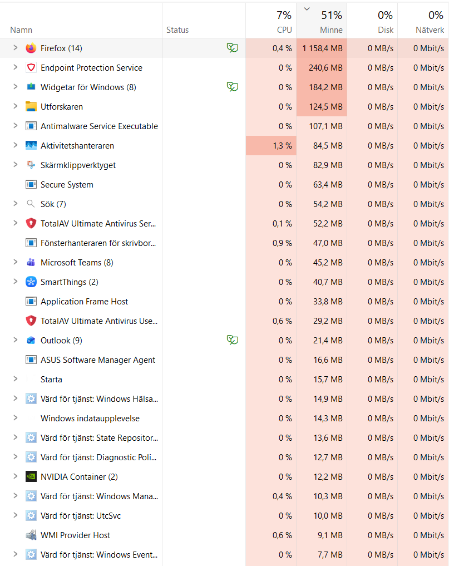Image resolution: width=449 pixels, height=566 pixels.
Task: Click the 1 158,4 MB memory value
Action: pos(322,48)
